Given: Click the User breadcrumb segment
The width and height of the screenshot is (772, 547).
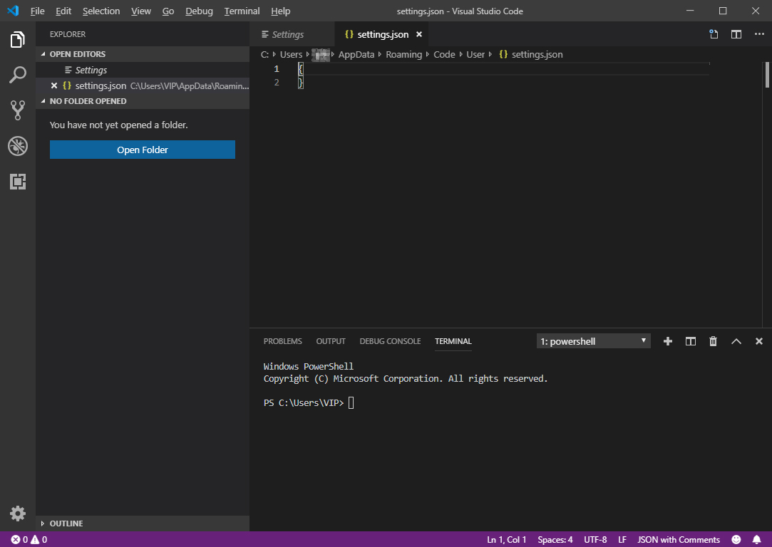Looking at the screenshot, I should [x=475, y=55].
